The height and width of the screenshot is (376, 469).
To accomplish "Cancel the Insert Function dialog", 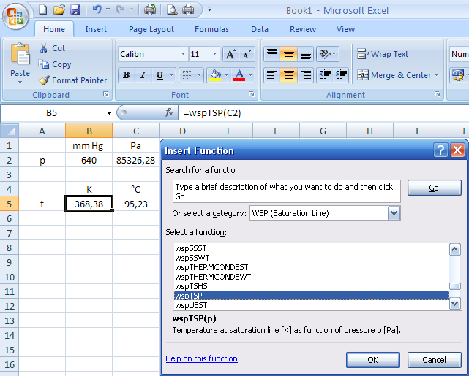I will point(435,360).
